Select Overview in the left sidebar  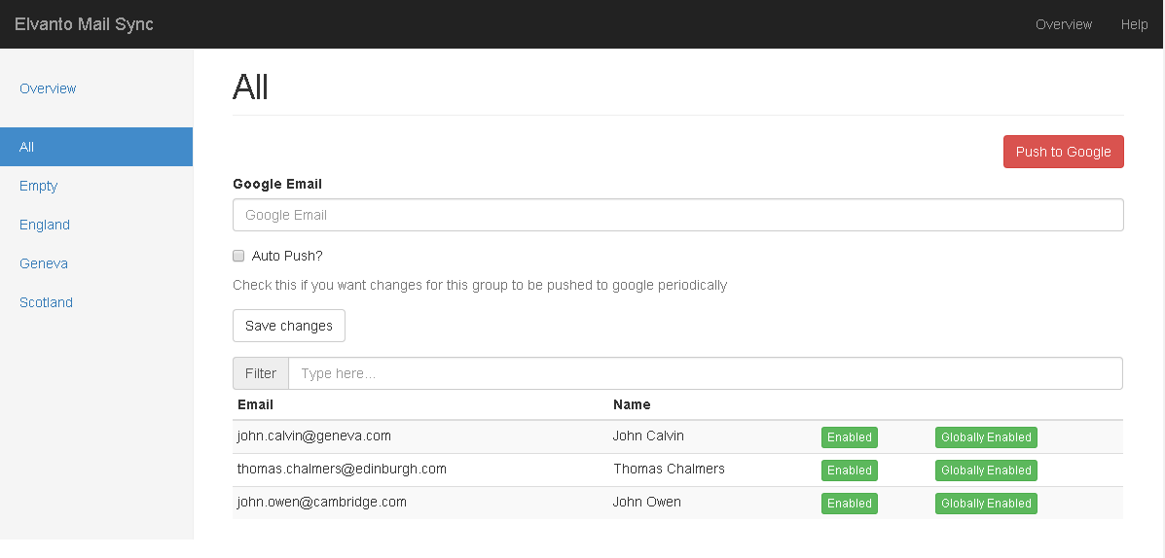(48, 88)
